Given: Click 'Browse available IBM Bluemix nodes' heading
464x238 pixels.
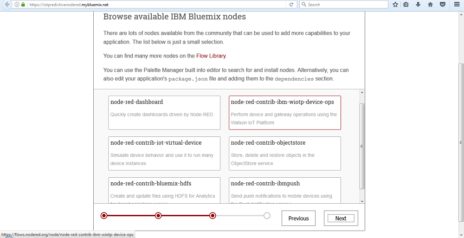Looking at the screenshot, I should tap(174, 17).
